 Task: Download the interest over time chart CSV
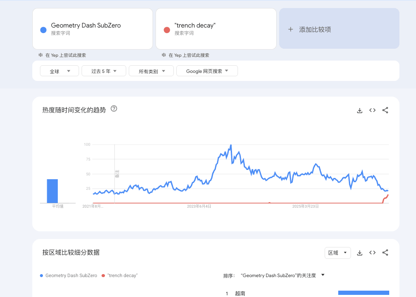click(359, 110)
